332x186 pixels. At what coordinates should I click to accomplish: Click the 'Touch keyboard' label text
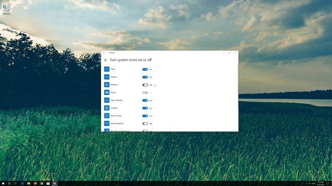click(x=117, y=123)
